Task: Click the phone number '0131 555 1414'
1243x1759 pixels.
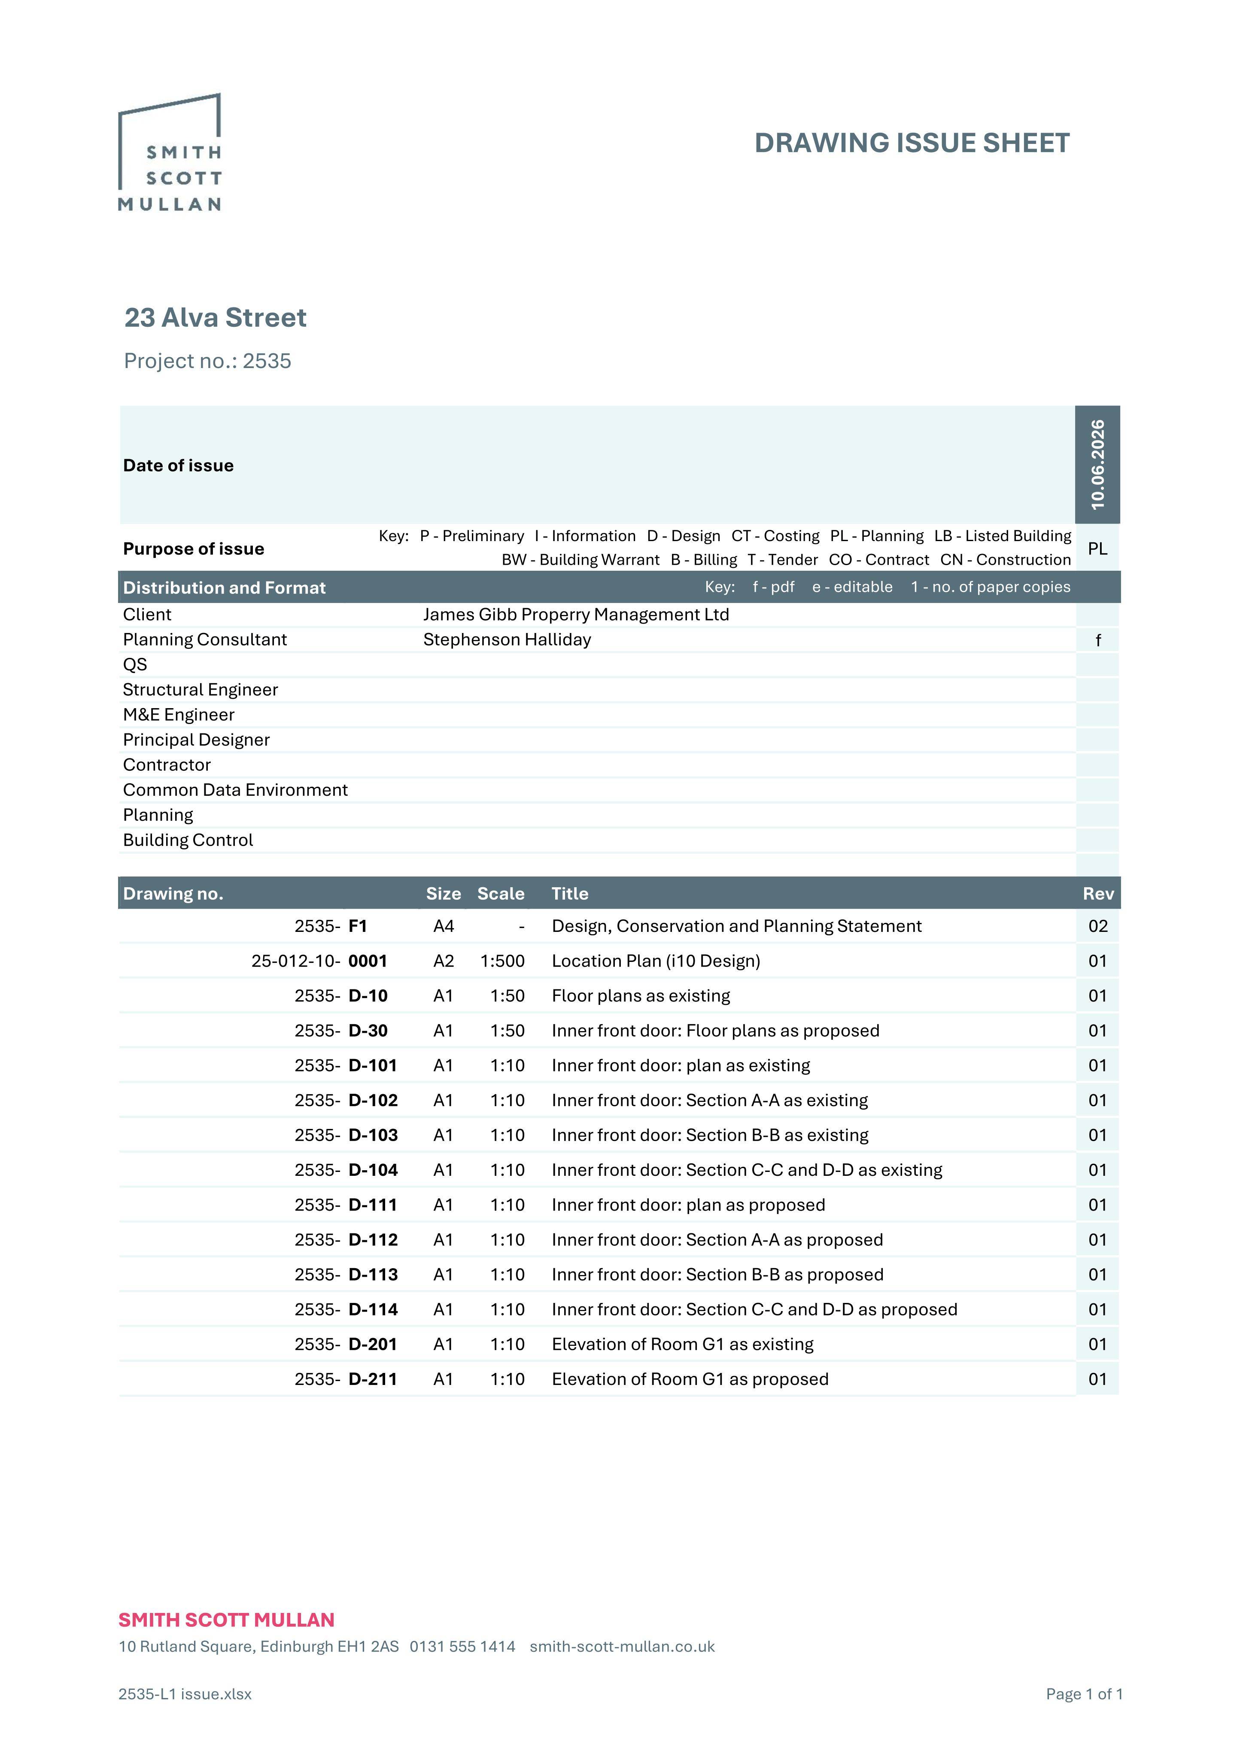Action: click(x=462, y=1646)
